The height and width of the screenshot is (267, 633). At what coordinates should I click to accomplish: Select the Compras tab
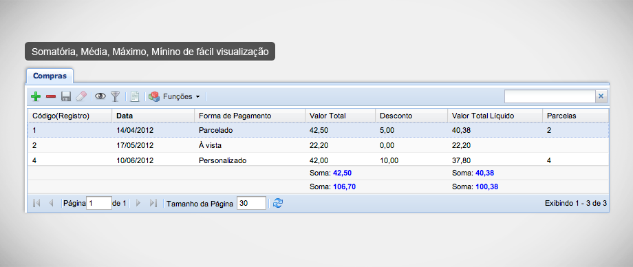pos(50,76)
